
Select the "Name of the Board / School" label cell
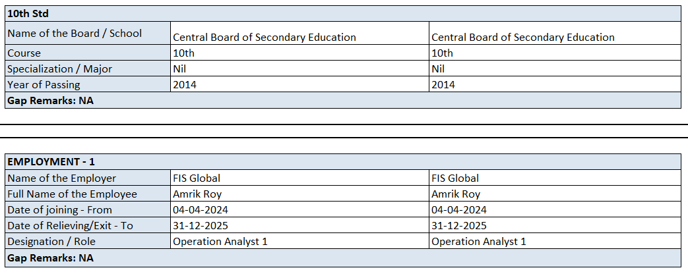(x=75, y=33)
